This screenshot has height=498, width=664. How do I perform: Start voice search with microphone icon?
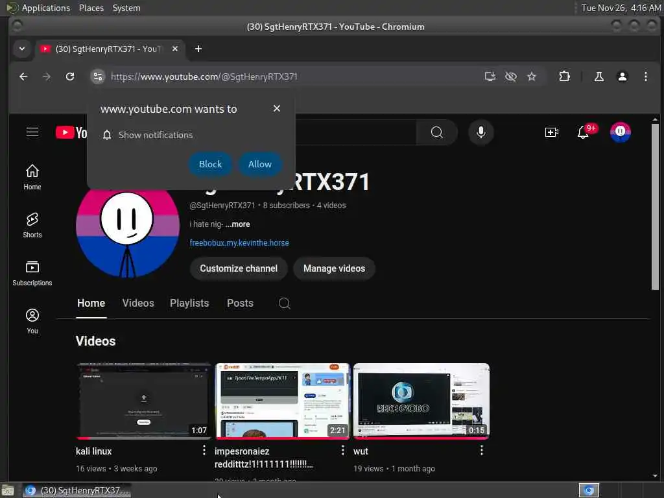[480, 132]
